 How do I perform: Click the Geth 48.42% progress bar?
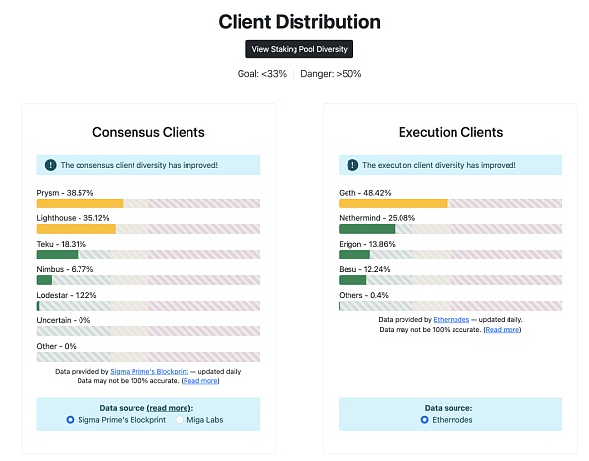451,203
